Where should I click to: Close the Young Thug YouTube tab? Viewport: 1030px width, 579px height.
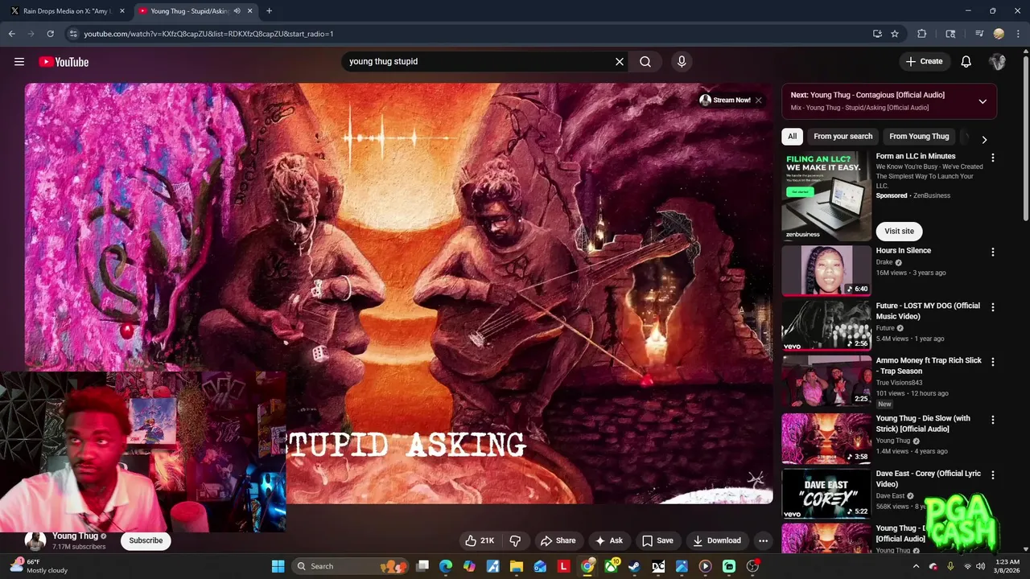pos(250,10)
